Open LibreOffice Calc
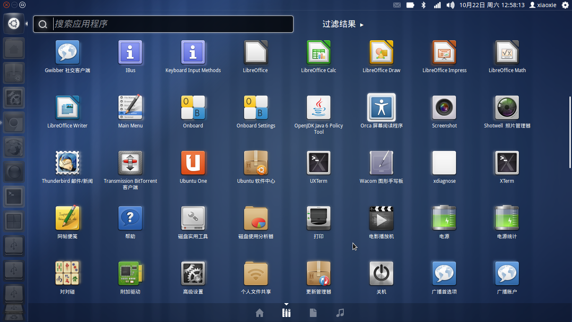572x322 pixels. click(319, 52)
